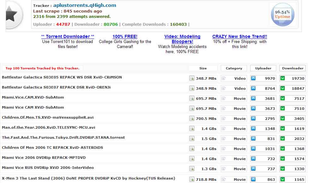Image resolution: width=310 pixels, height=183 pixels.
Task: Select Battlestar Galactica S03E07 REPACK torrent name
Action: pyautogui.click(x=56, y=87)
